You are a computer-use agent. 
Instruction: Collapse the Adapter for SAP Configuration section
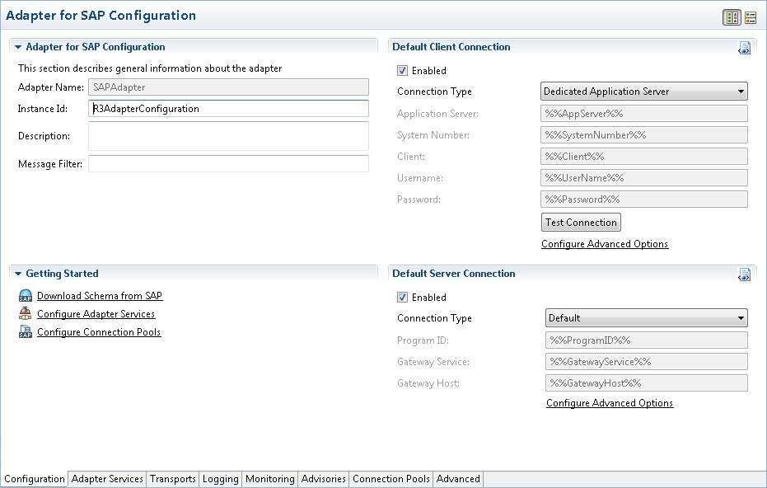pos(18,47)
